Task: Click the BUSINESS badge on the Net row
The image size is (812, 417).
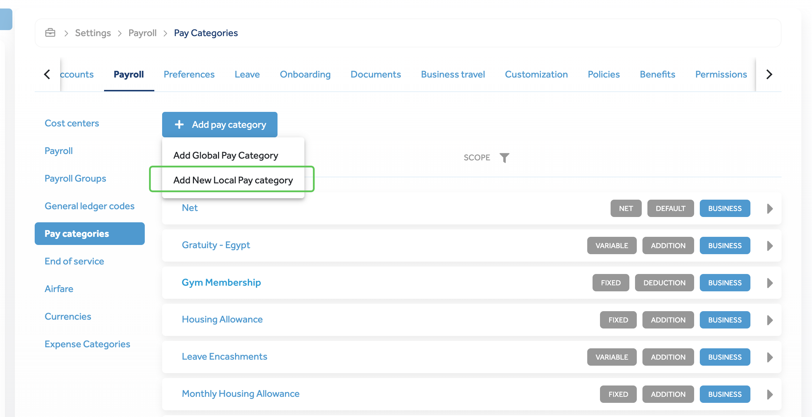Action: (x=724, y=208)
